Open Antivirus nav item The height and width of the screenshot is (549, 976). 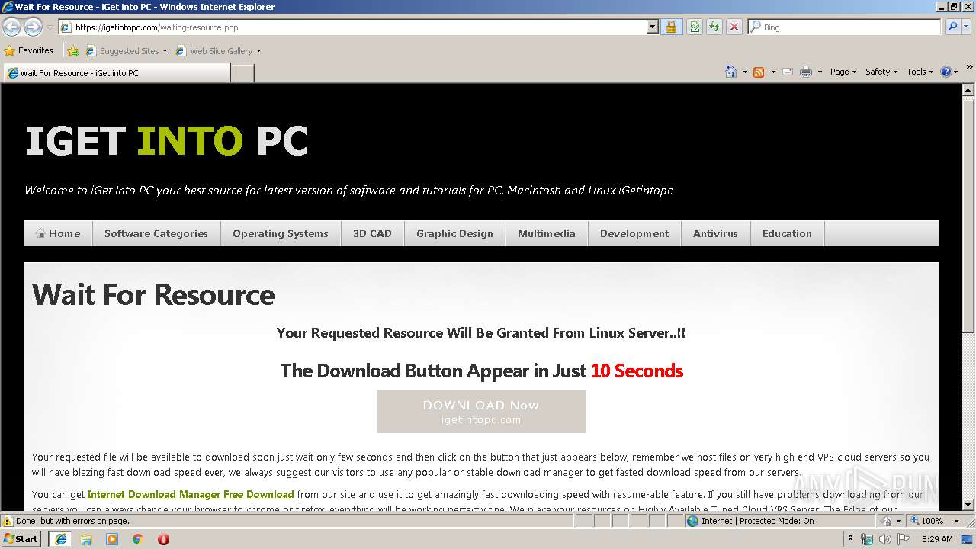pyautogui.click(x=715, y=233)
